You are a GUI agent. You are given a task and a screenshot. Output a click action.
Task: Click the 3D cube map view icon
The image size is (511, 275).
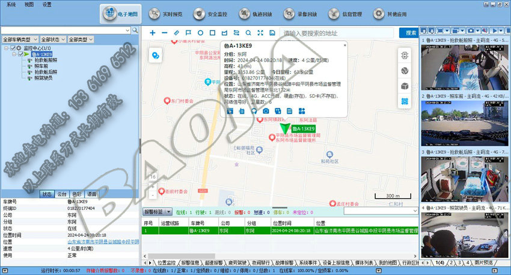pyautogui.click(x=405, y=86)
